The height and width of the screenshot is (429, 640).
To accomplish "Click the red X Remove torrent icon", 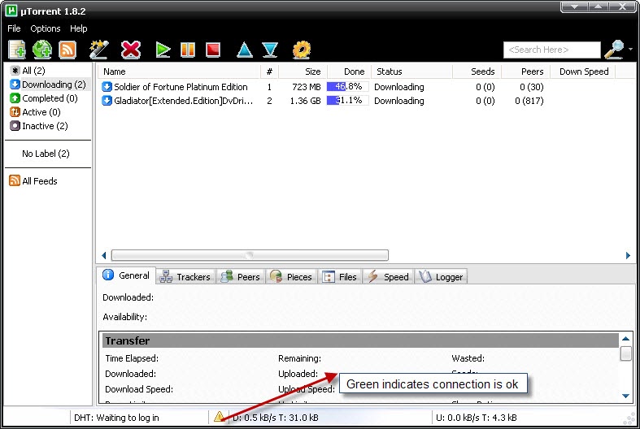I will tap(131, 50).
